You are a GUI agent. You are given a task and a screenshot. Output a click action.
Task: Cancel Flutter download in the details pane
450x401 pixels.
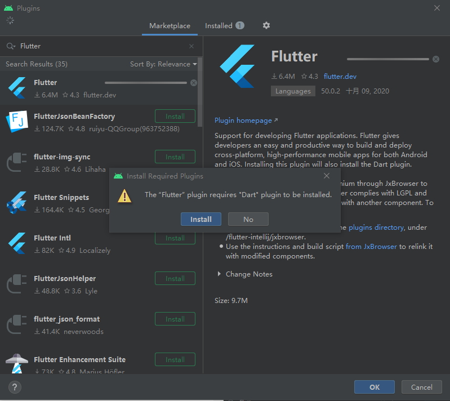[x=436, y=59]
